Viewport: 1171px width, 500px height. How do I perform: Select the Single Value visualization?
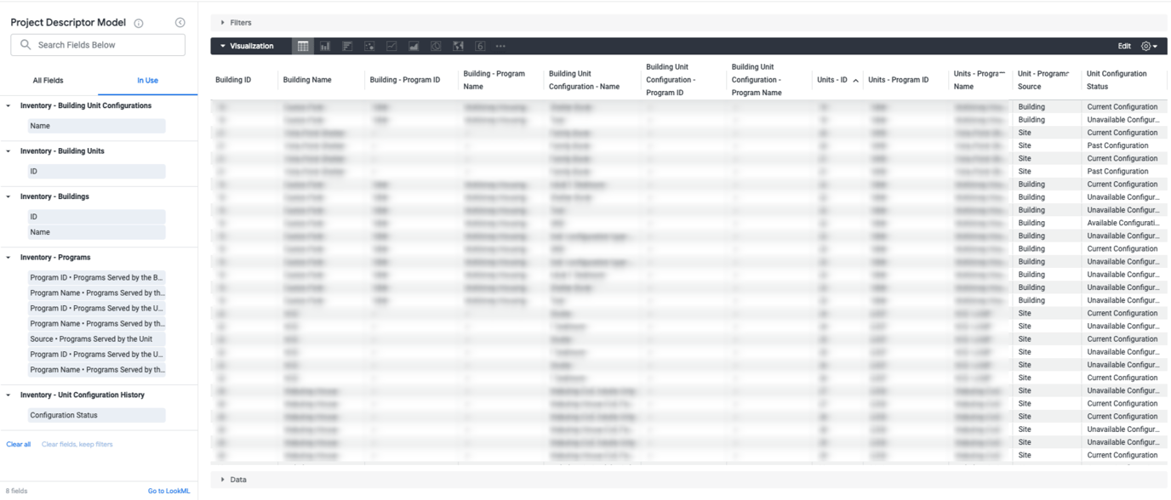[482, 46]
